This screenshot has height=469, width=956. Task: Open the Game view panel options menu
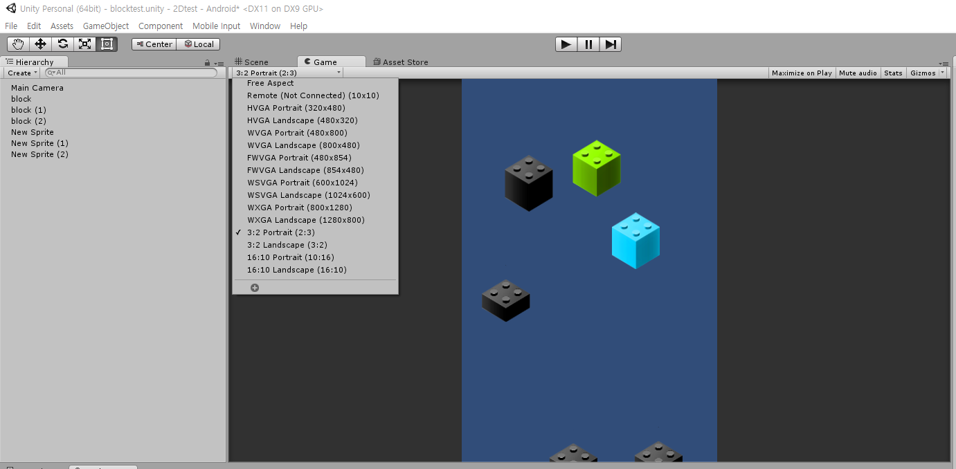point(944,63)
